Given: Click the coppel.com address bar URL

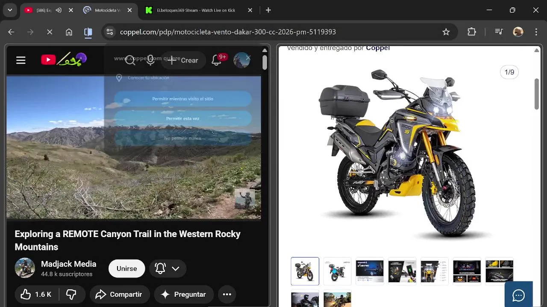Looking at the screenshot, I should [228, 32].
